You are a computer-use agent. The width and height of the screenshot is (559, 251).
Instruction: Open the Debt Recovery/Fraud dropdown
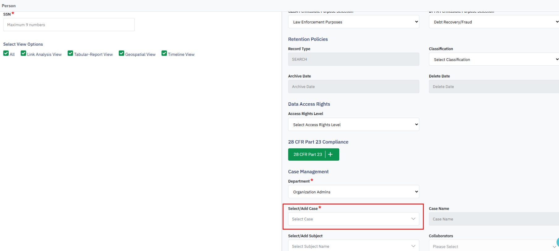tap(493, 22)
